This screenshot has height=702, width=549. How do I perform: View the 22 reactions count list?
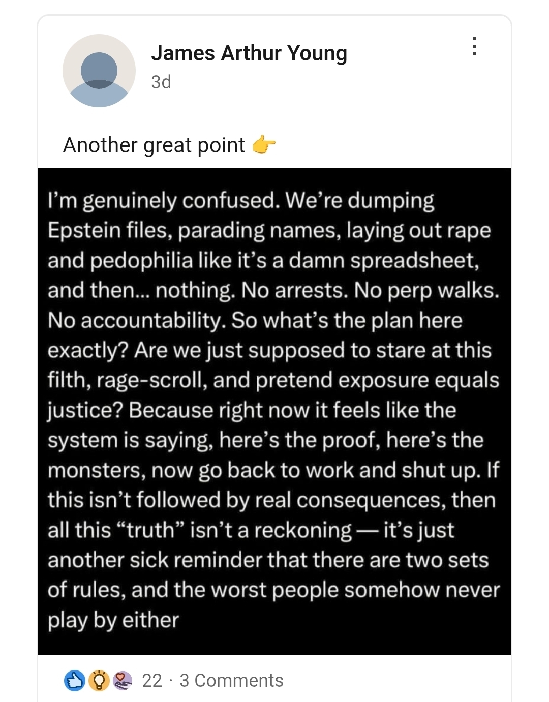[x=151, y=680]
